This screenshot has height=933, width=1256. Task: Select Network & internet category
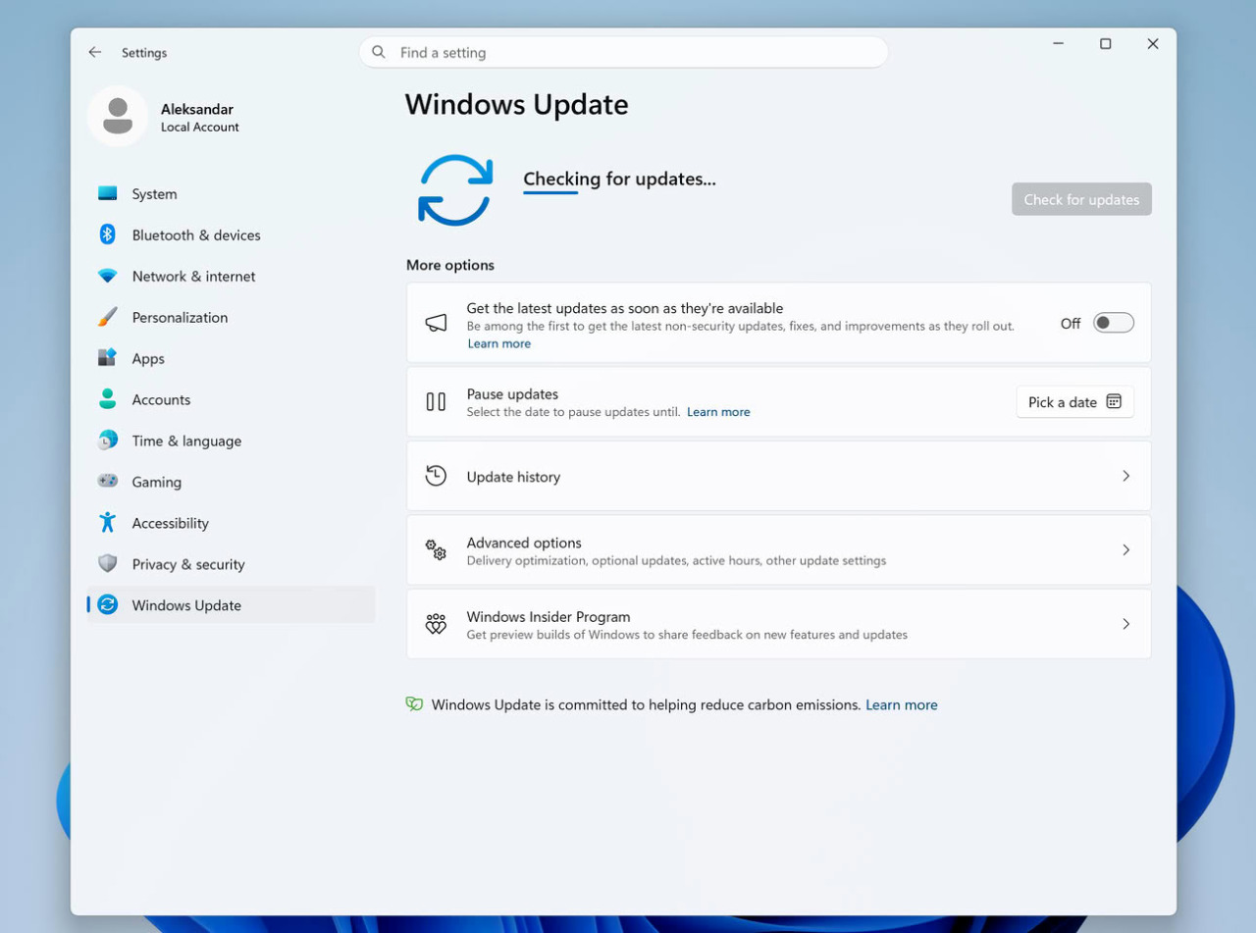[x=231, y=277]
